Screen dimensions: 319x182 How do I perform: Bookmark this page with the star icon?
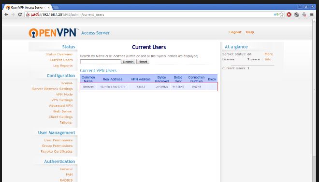click(x=282, y=14)
